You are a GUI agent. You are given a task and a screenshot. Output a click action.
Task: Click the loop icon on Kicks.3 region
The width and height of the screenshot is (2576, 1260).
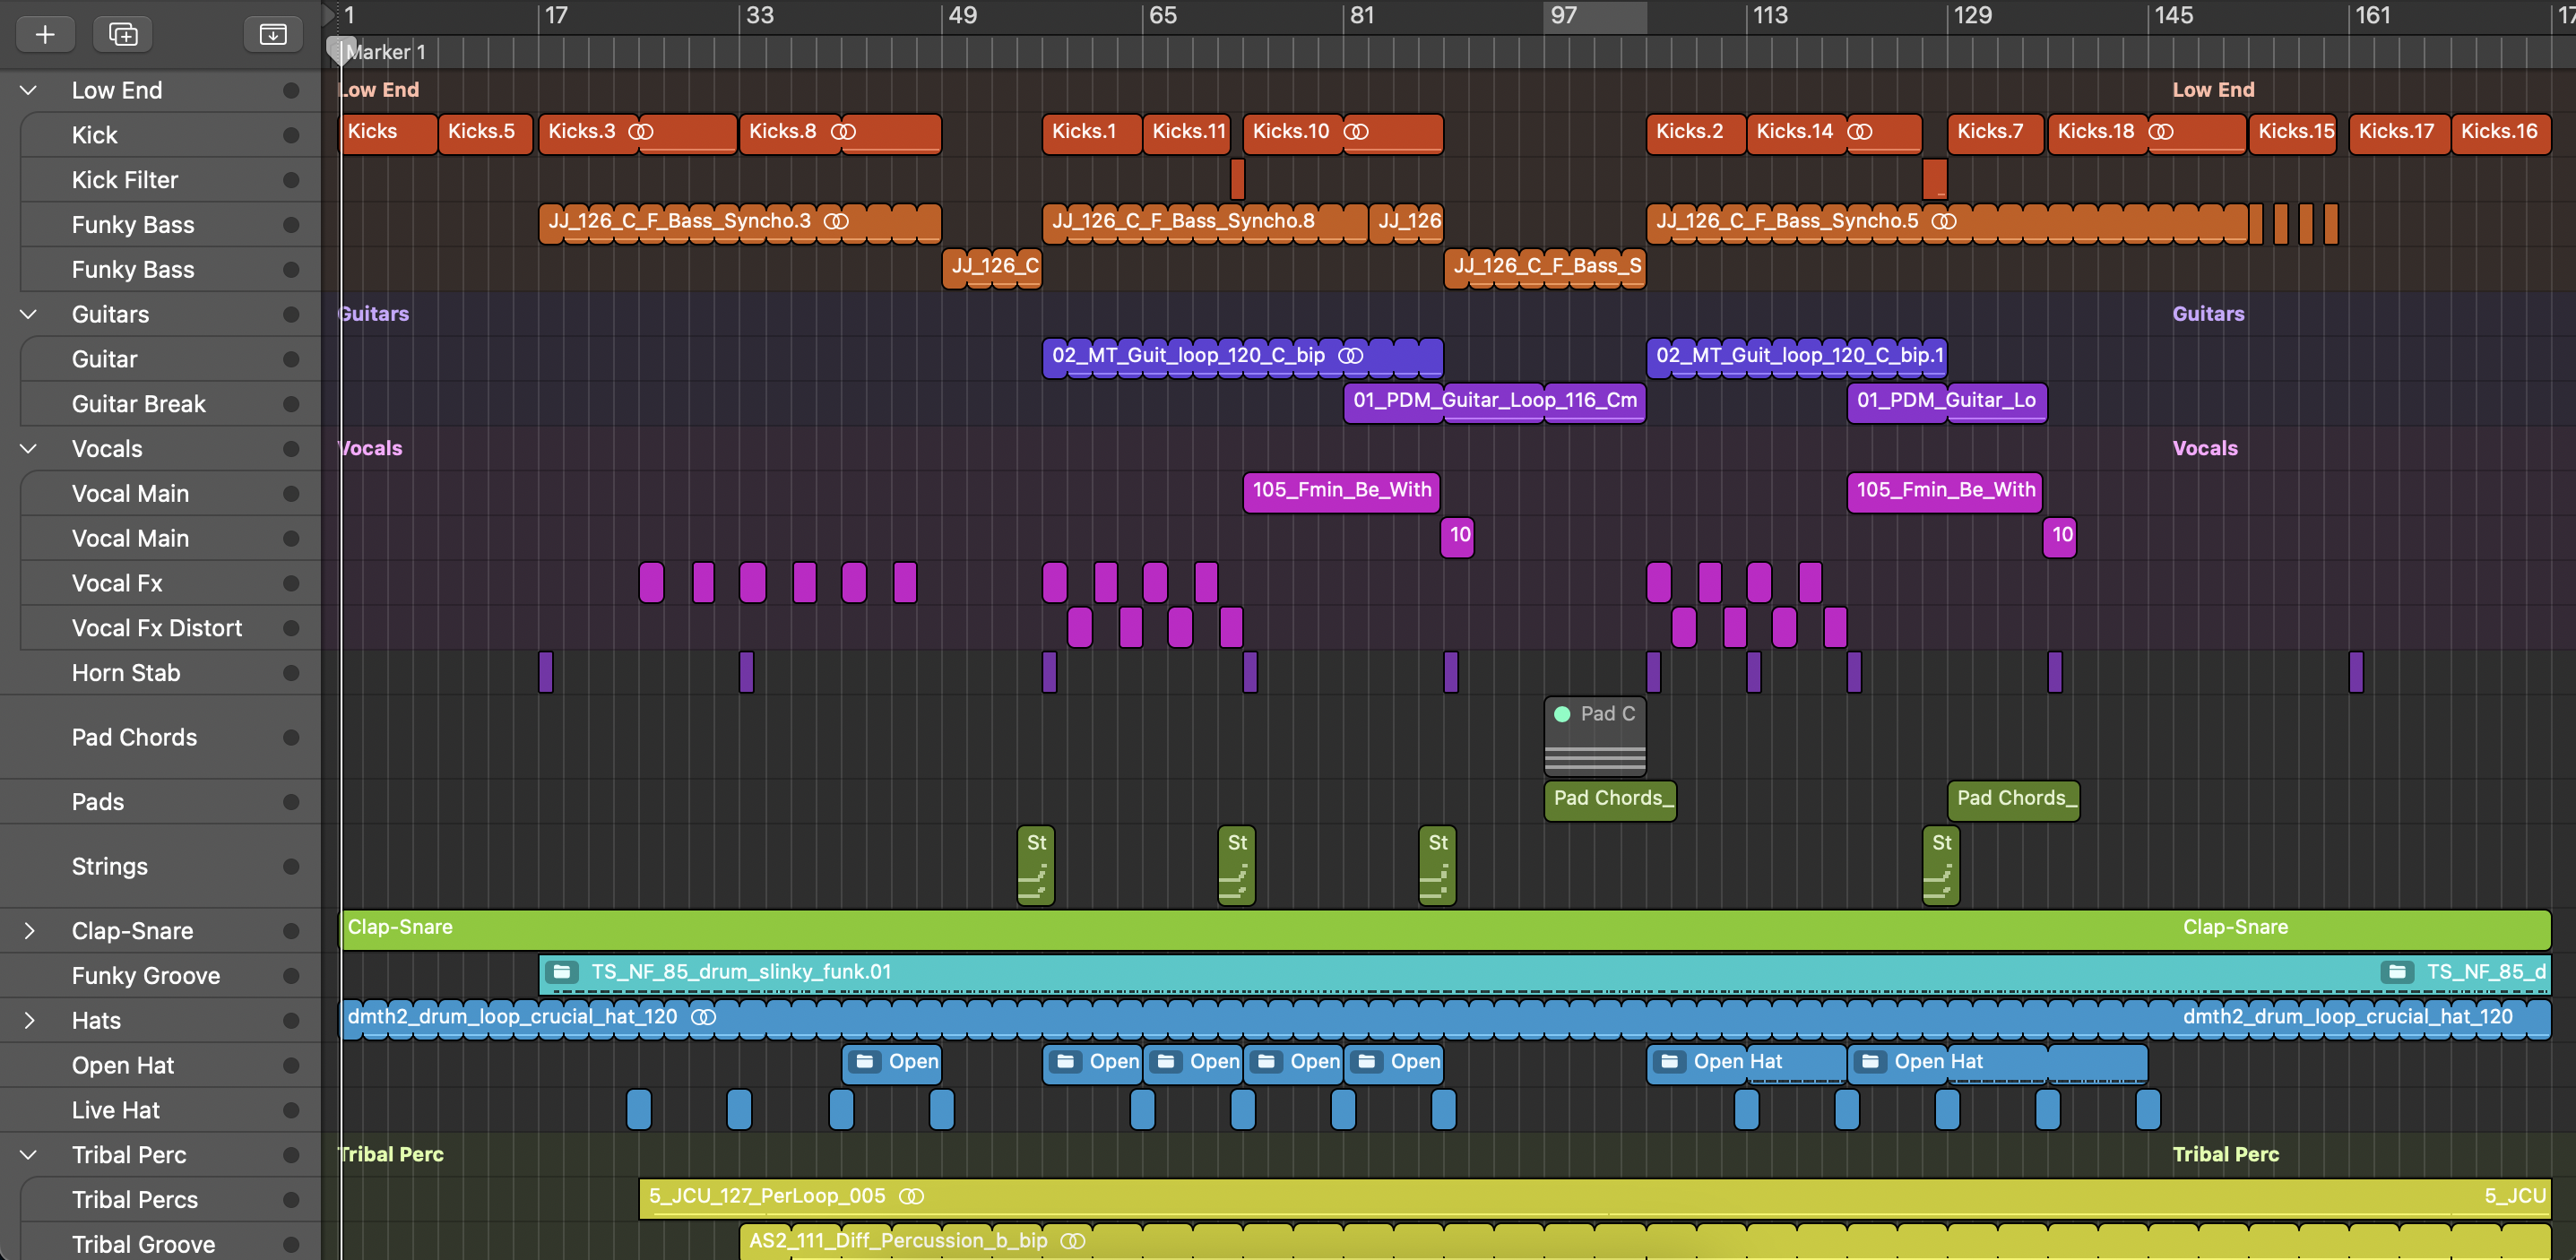coord(641,132)
